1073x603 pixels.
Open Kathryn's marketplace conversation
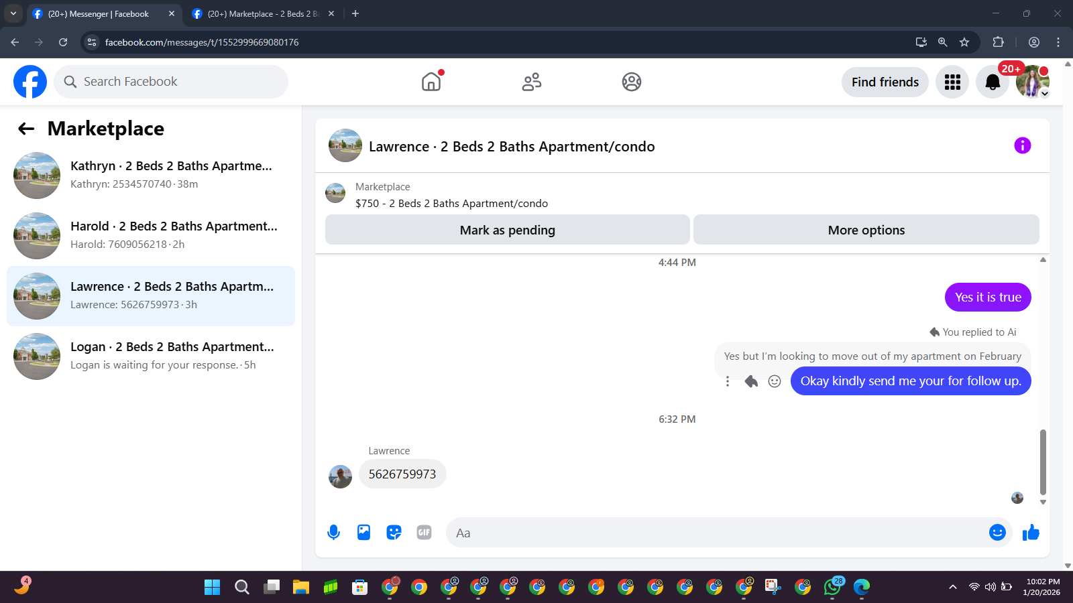point(151,176)
